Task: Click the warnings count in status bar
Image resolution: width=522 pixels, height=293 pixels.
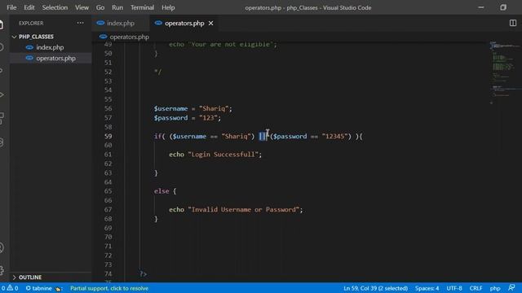Action: coord(13,288)
